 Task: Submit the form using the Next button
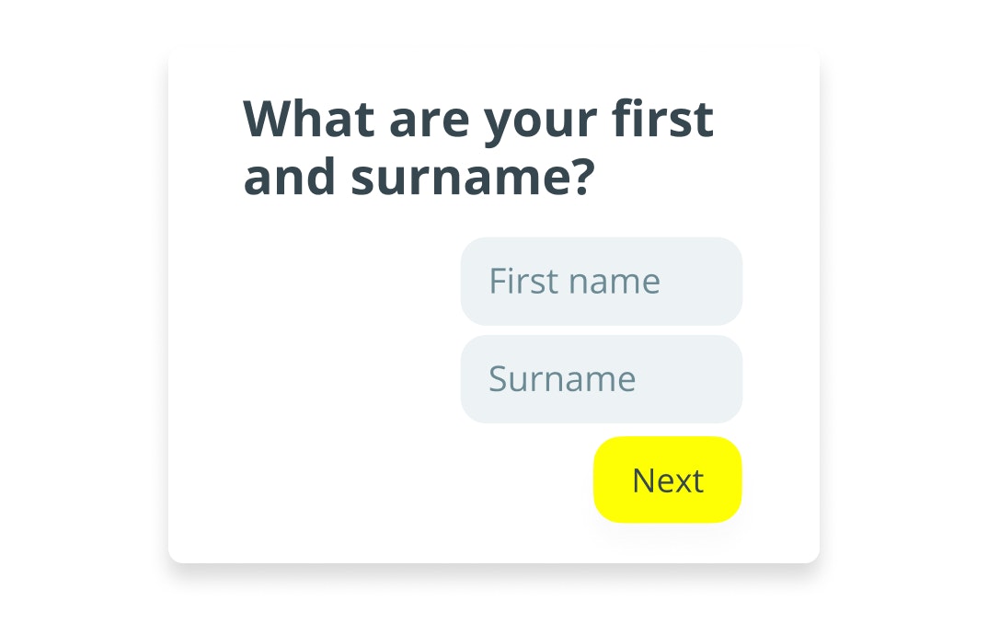[x=667, y=480]
